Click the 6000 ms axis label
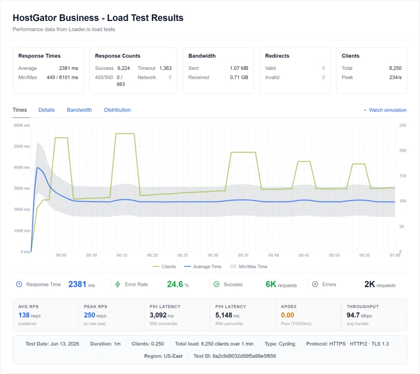The width and height of the screenshot is (420, 374). point(22,126)
